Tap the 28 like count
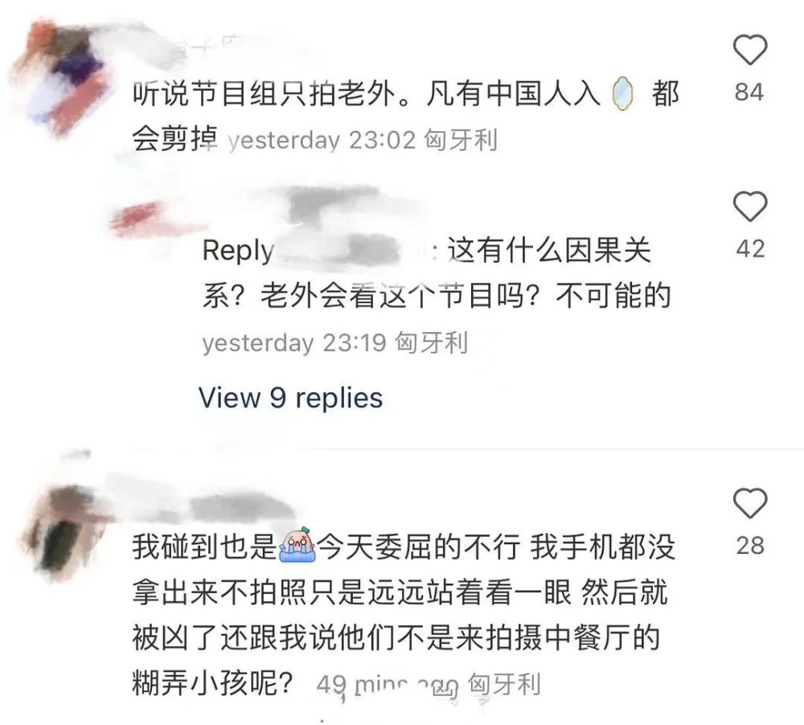This screenshot has height=725, width=804. pyautogui.click(x=750, y=546)
